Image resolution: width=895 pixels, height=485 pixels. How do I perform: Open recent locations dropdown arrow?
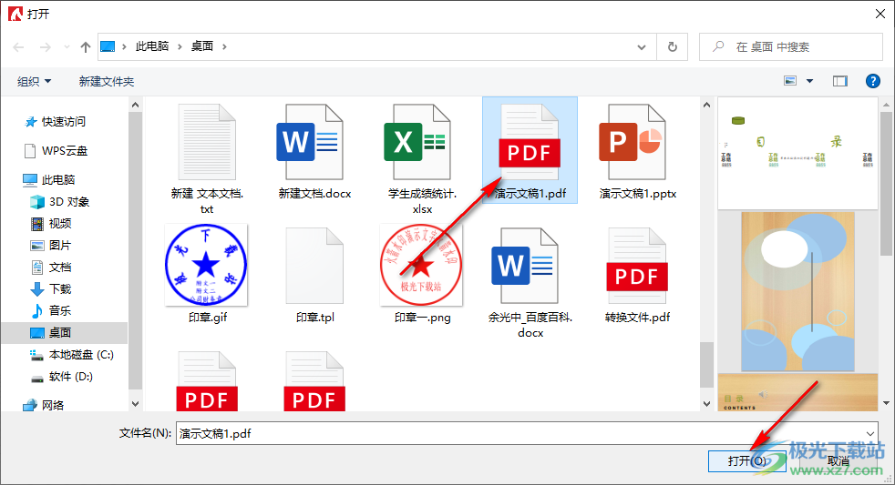[67, 46]
